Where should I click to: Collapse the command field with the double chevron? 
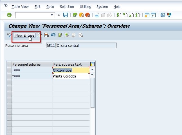(x=59, y=15)
